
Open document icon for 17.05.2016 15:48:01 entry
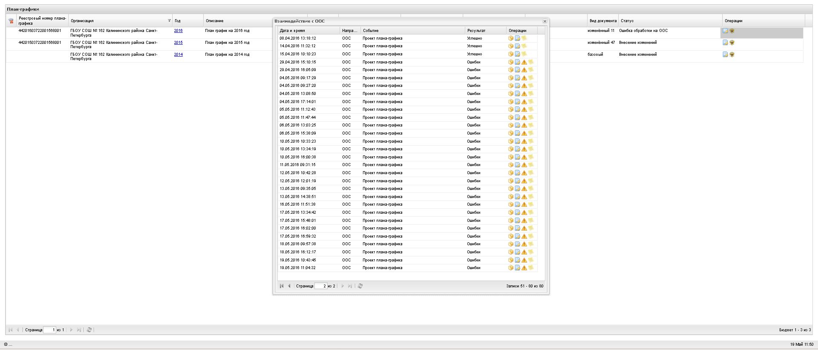coord(517,221)
